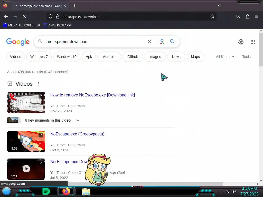Open ANAL PROLAPSE bookmark
The height and width of the screenshot is (197, 263).
(57, 25)
